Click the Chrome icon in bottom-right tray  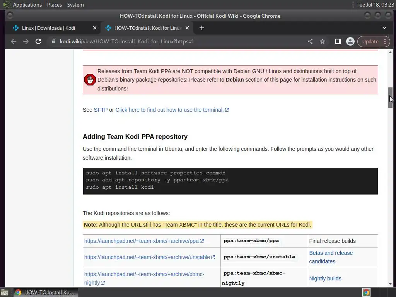[x=366, y=292]
